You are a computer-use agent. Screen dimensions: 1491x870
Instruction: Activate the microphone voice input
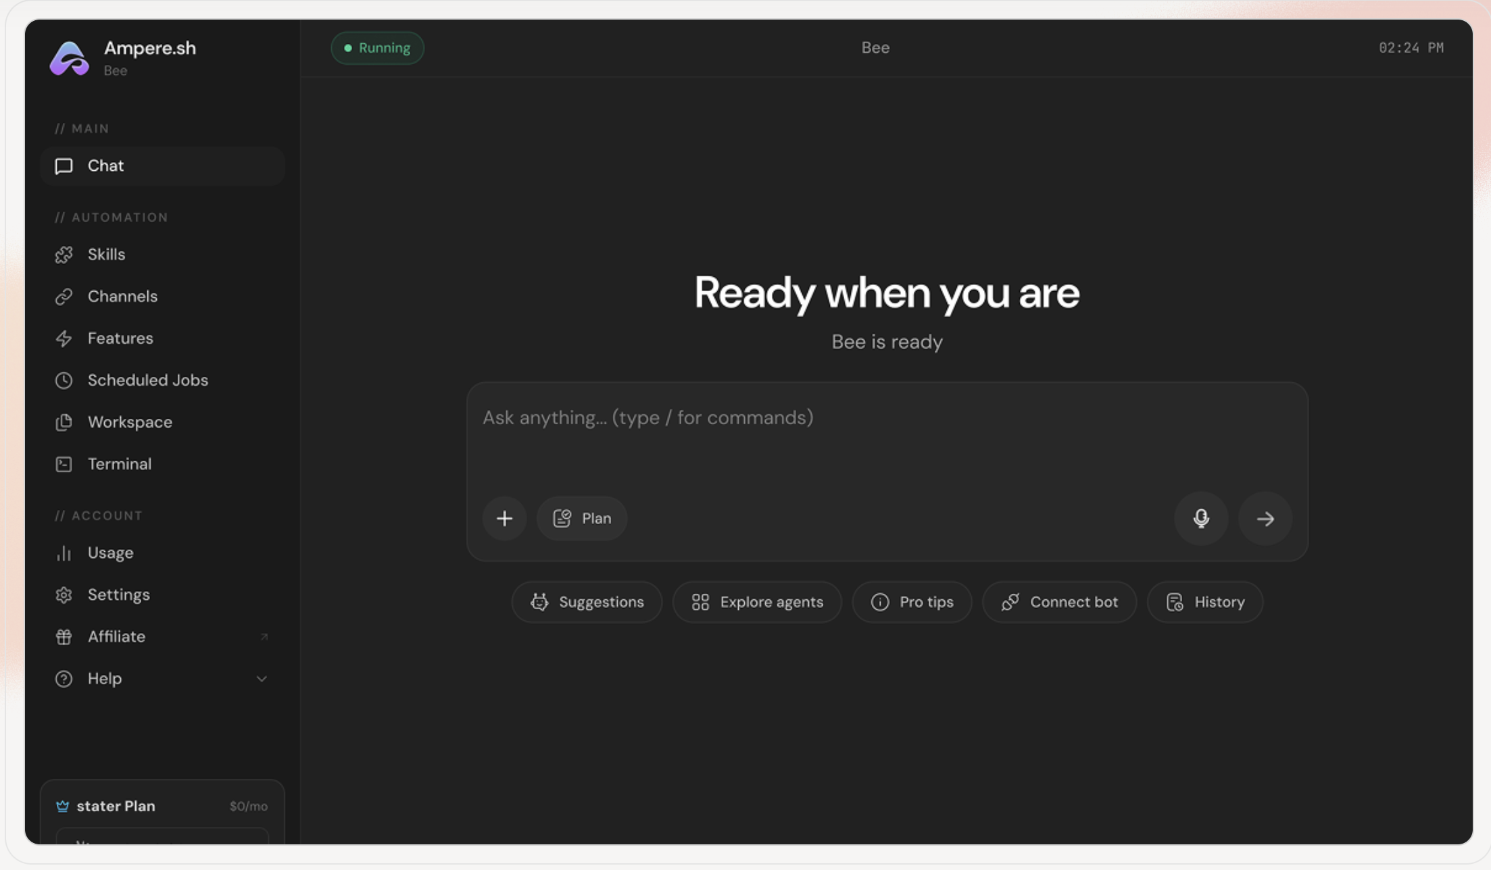click(x=1201, y=519)
